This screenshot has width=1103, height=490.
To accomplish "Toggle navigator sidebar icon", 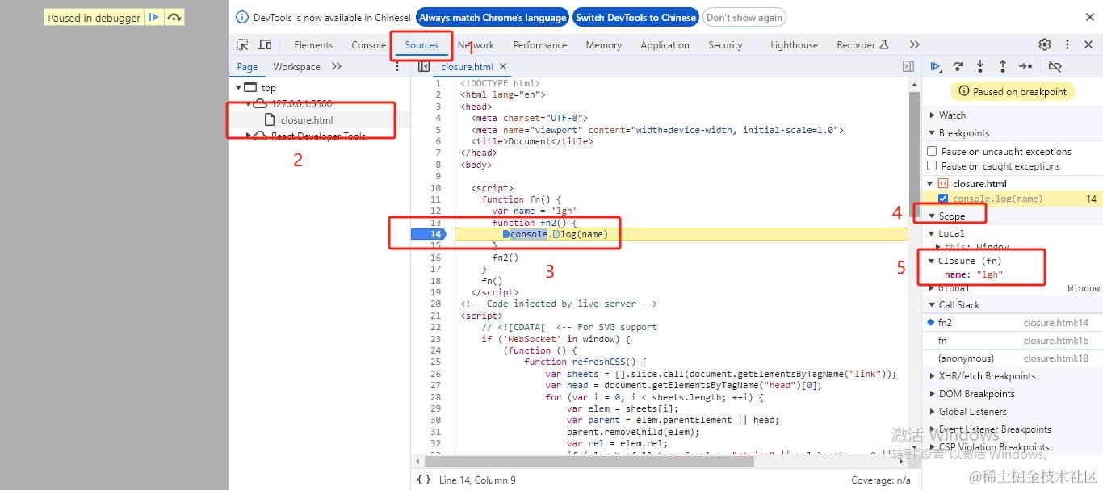I will click(x=424, y=66).
